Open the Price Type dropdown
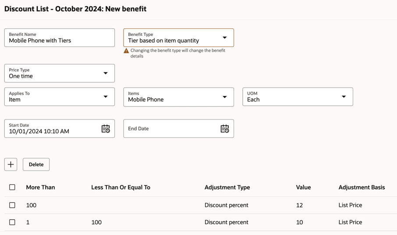Image resolution: width=397 pixels, height=235 pixels. (106, 73)
